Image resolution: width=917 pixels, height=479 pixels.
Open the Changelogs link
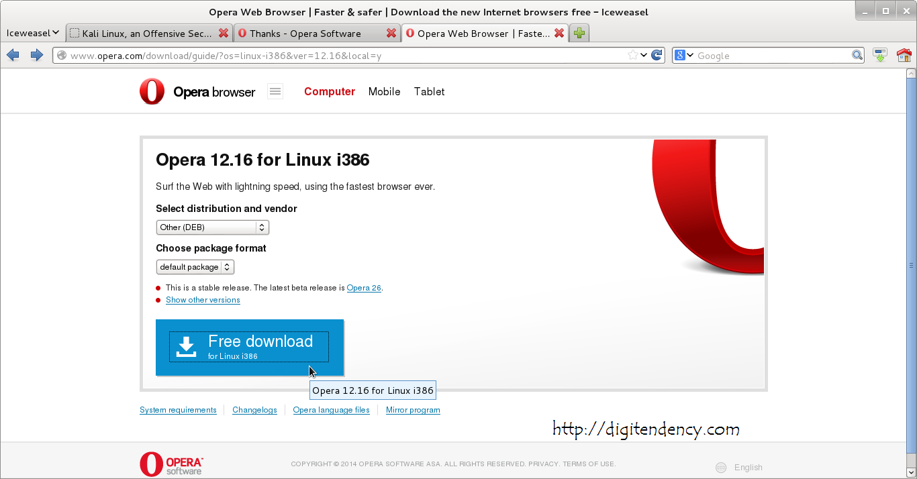click(x=254, y=410)
